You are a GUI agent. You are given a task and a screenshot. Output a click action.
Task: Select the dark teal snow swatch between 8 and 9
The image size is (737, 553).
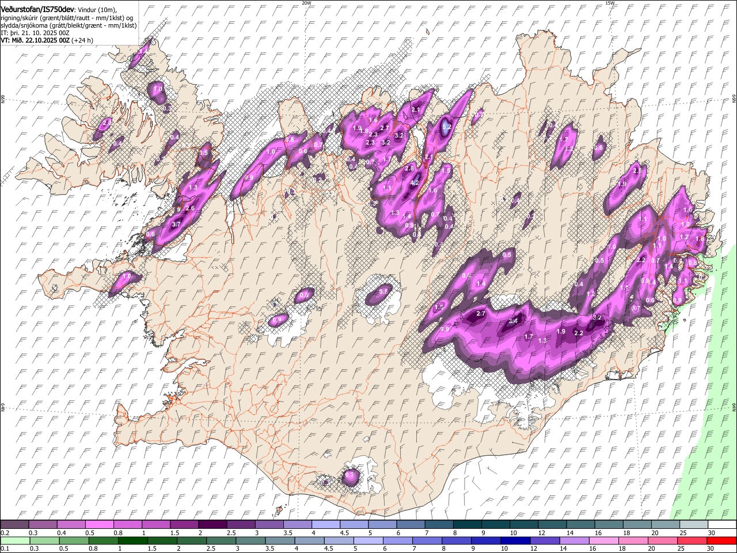click(x=466, y=524)
